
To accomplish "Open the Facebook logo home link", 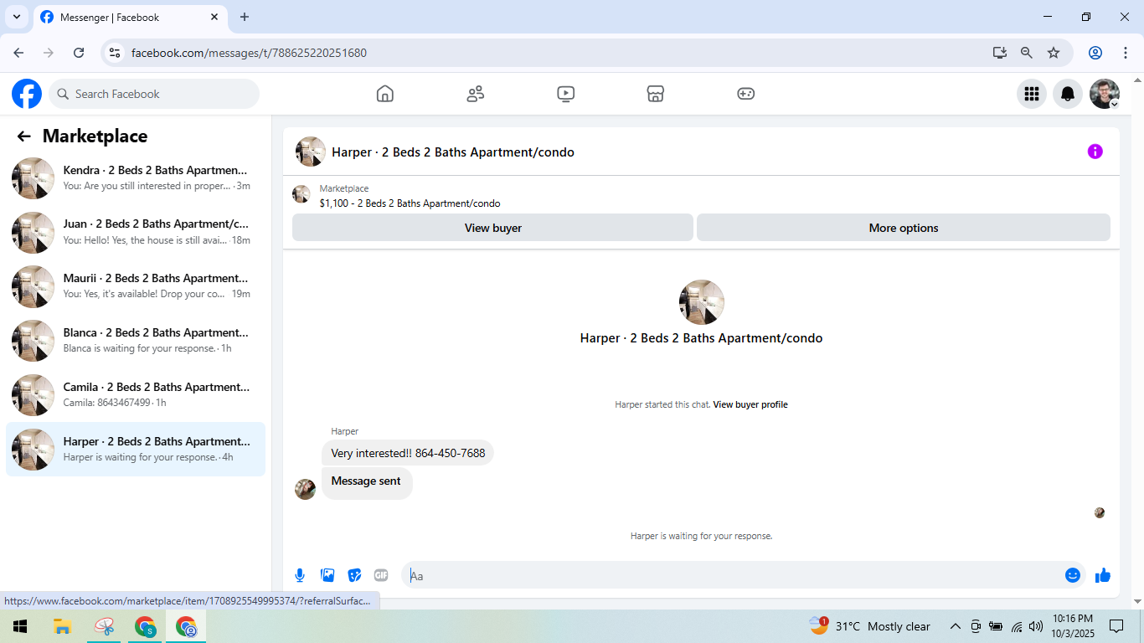I will [27, 94].
